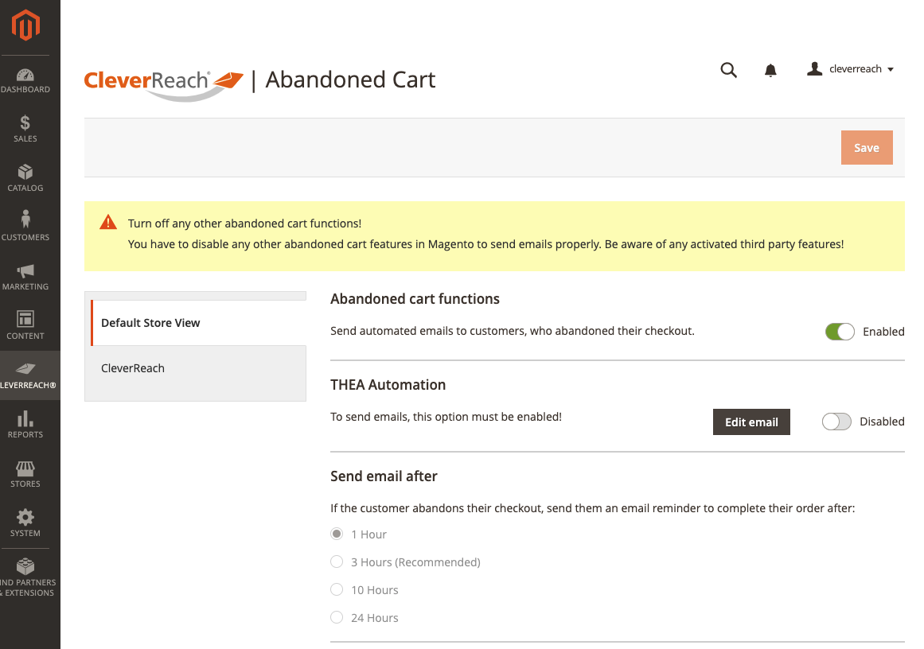Choose the 24 Hours radio option
This screenshot has width=924, height=649.
(337, 618)
